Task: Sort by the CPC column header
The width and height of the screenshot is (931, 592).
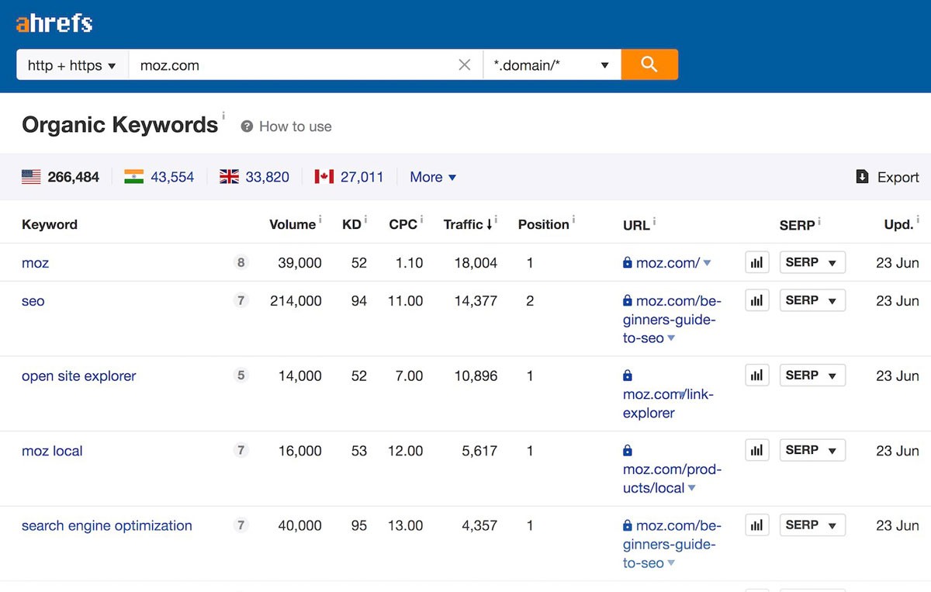Action: pyautogui.click(x=403, y=225)
